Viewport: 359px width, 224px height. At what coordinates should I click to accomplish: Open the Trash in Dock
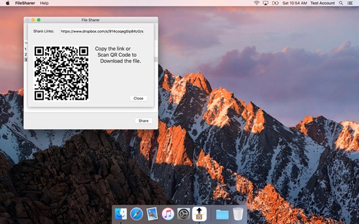click(x=238, y=214)
